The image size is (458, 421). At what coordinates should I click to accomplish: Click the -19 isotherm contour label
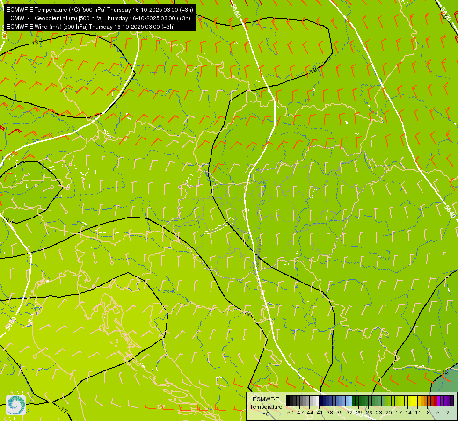pos(313,71)
